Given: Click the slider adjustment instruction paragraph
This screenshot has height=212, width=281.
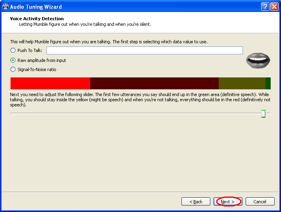Looking at the screenshot, I should click(x=140, y=100).
